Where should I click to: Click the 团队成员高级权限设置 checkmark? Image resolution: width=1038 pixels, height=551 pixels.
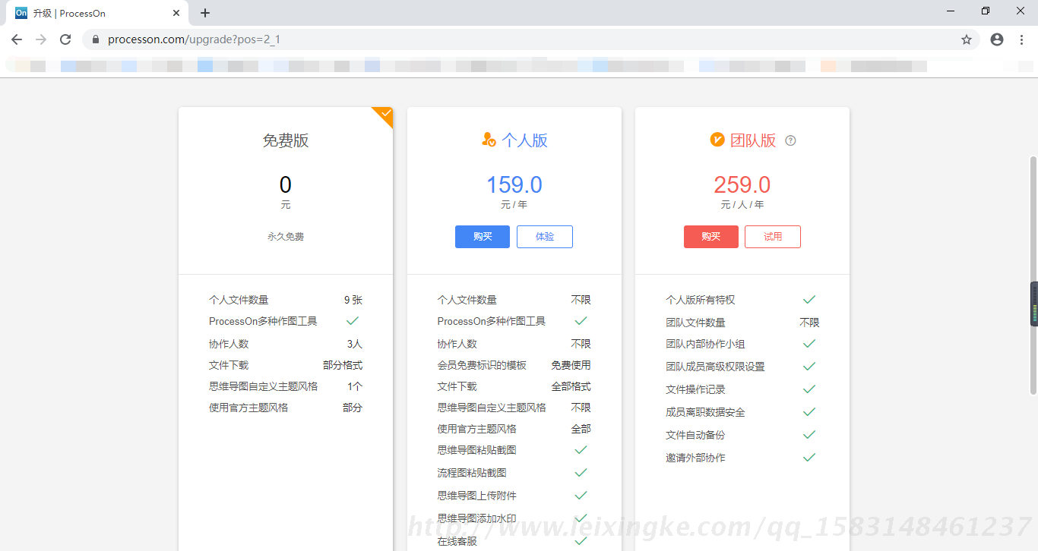(809, 367)
